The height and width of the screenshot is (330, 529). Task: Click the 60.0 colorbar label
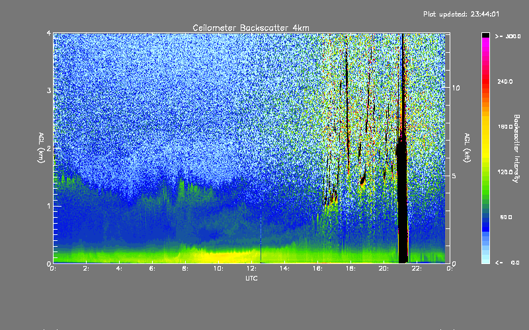[506, 217]
